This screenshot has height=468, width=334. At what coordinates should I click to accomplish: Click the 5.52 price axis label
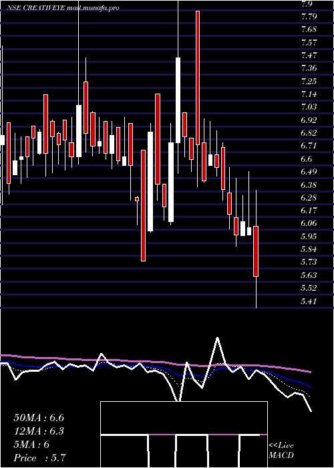(x=309, y=288)
